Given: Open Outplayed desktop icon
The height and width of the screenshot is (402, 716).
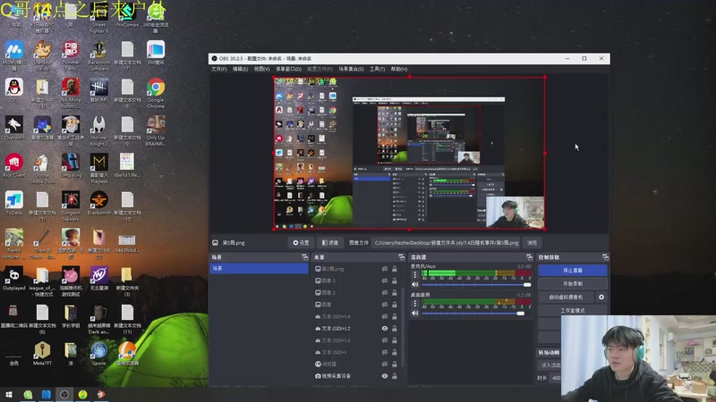Looking at the screenshot, I should click(14, 279).
